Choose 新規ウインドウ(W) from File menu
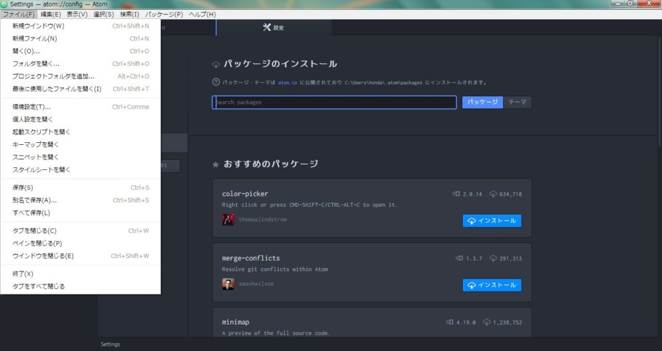This screenshot has width=662, height=351. pyautogui.click(x=81, y=26)
